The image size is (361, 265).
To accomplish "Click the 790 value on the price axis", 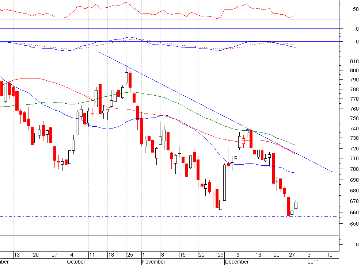I will pyautogui.click(x=354, y=80).
